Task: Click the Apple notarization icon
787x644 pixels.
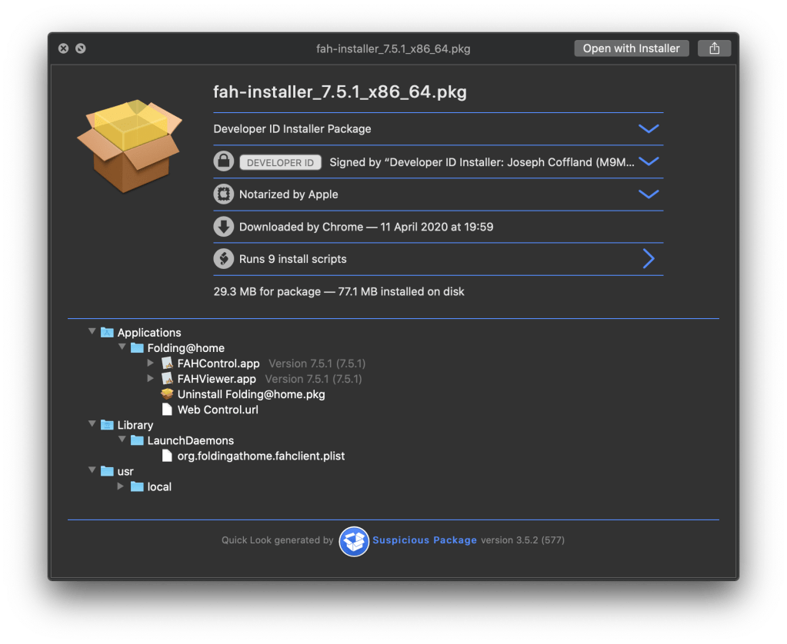Action: [x=223, y=194]
